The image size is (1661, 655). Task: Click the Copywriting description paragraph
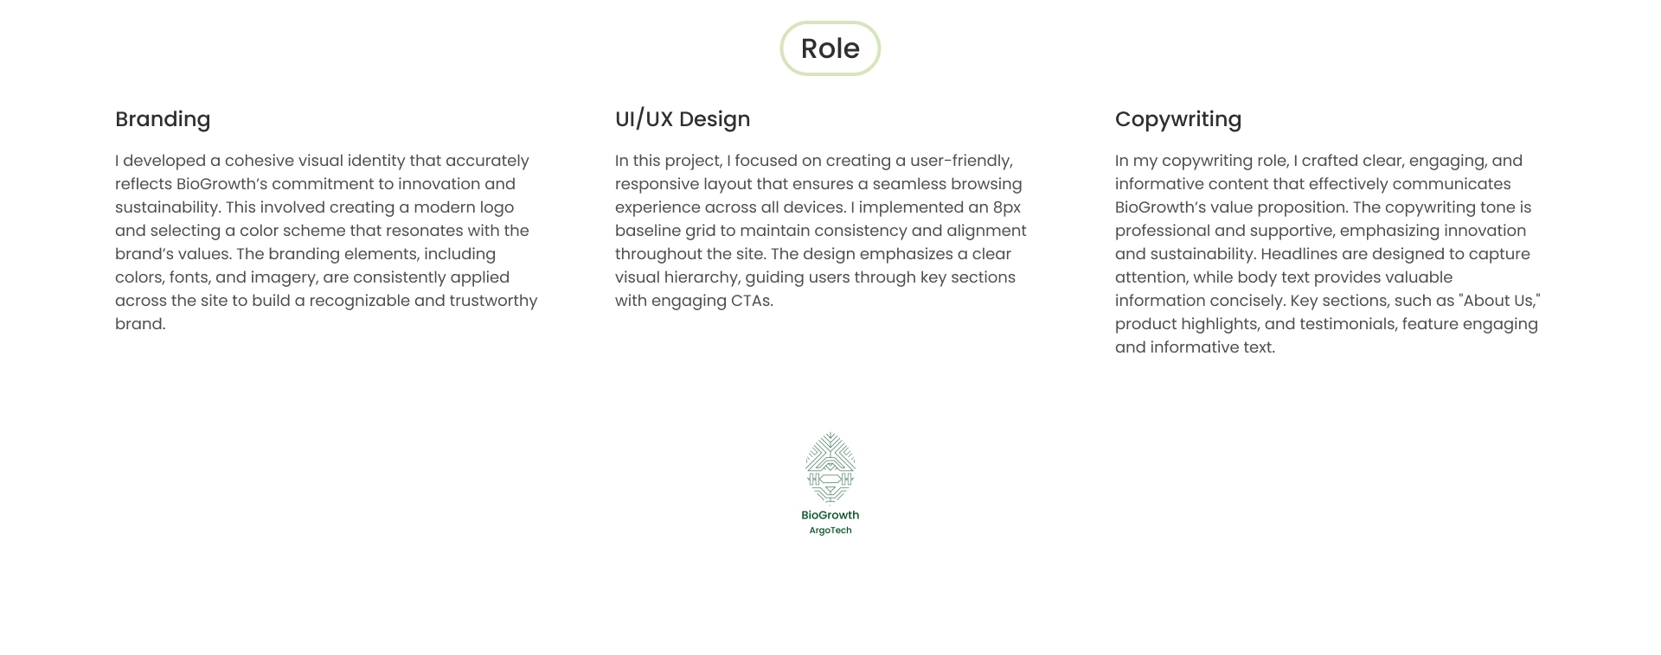point(1328,254)
